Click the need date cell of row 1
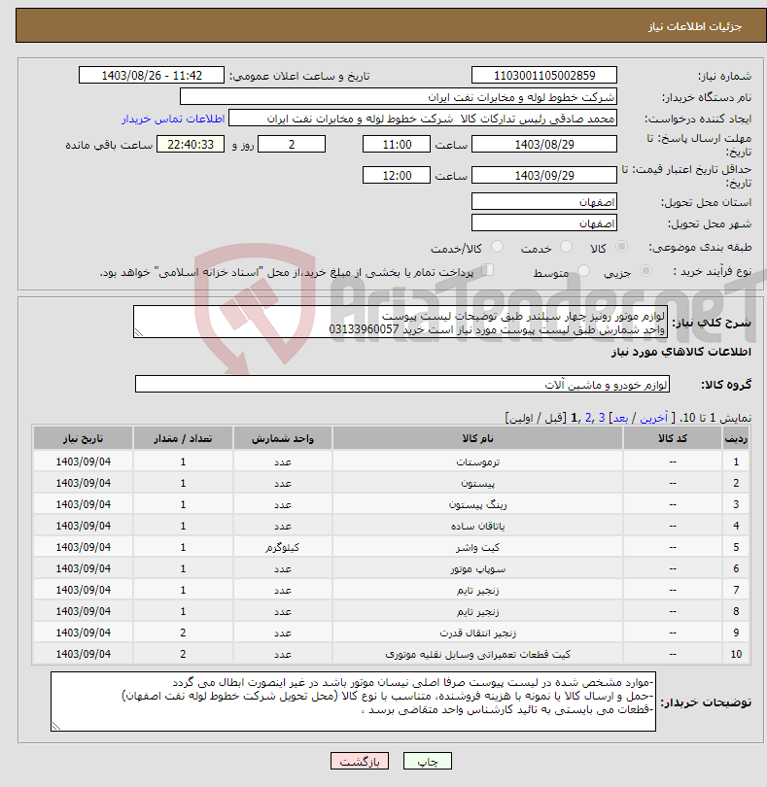The height and width of the screenshot is (787, 767). [x=83, y=462]
